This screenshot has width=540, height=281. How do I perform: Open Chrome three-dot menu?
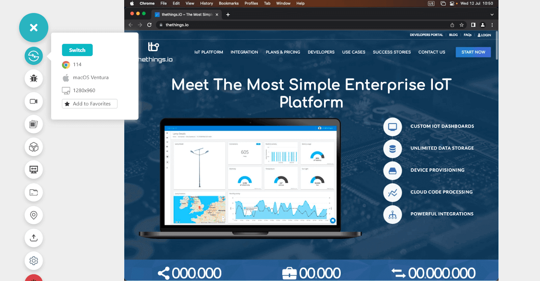pyautogui.click(x=492, y=25)
